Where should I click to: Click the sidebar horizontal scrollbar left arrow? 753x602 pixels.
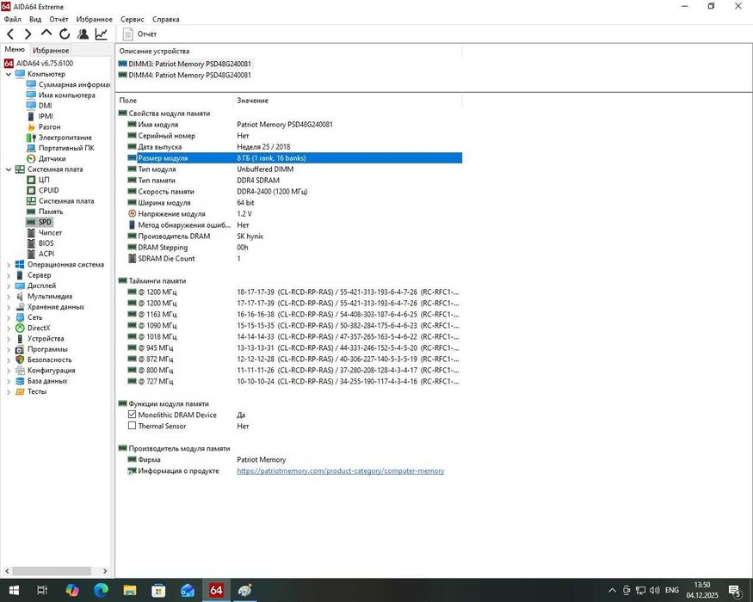[x=7, y=571]
